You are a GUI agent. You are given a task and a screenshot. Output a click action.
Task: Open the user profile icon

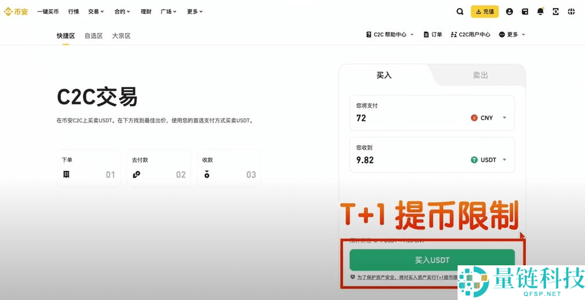tap(509, 12)
